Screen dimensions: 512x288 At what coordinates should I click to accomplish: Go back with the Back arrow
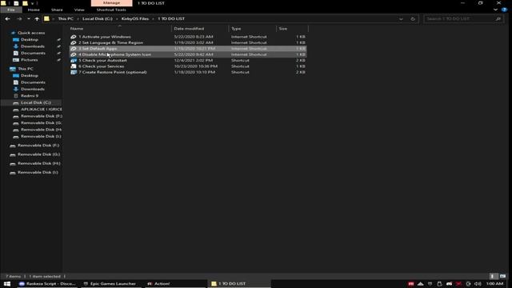coord(7,19)
